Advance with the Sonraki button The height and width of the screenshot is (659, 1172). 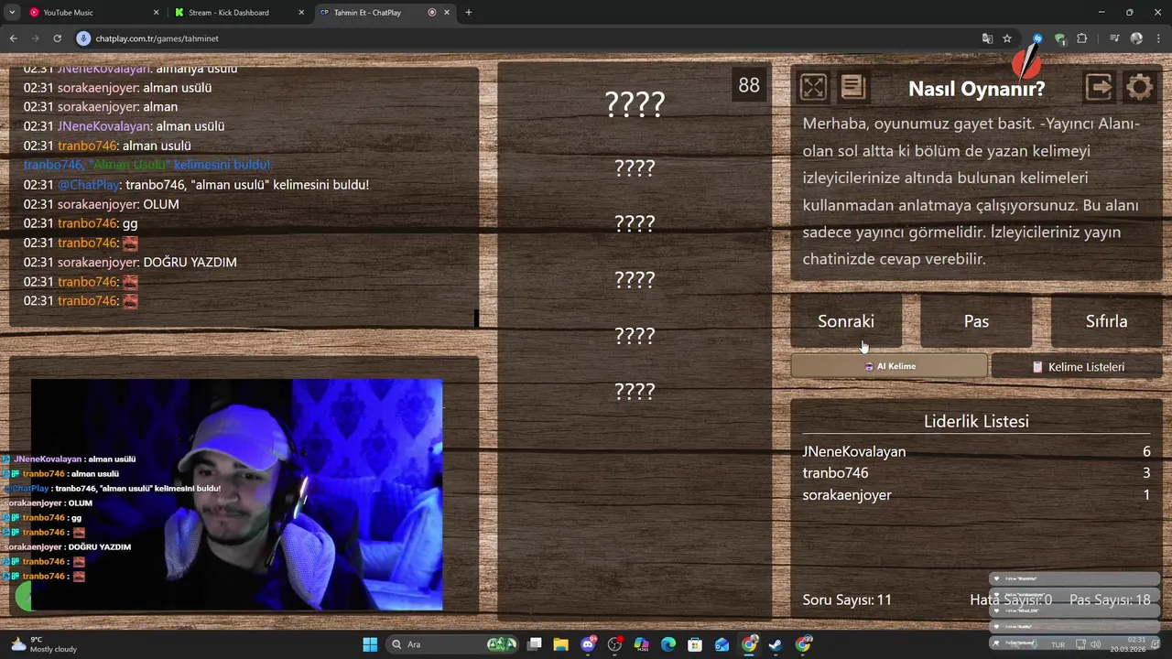pyautogui.click(x=846, y=321)
